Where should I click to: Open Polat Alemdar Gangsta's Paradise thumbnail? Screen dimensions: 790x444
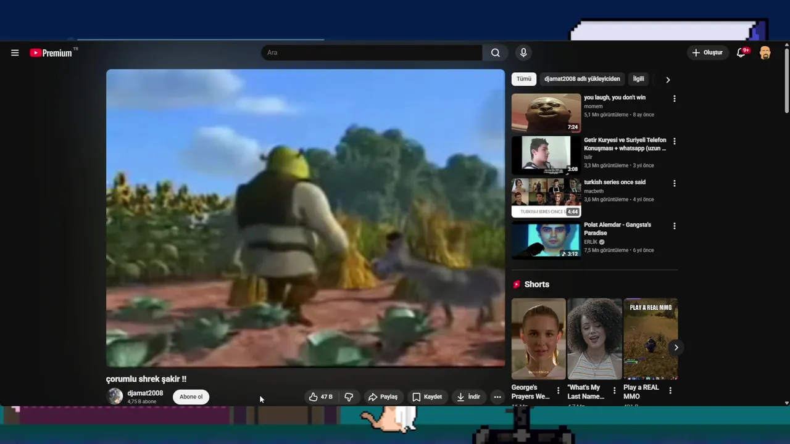[546, 240]
